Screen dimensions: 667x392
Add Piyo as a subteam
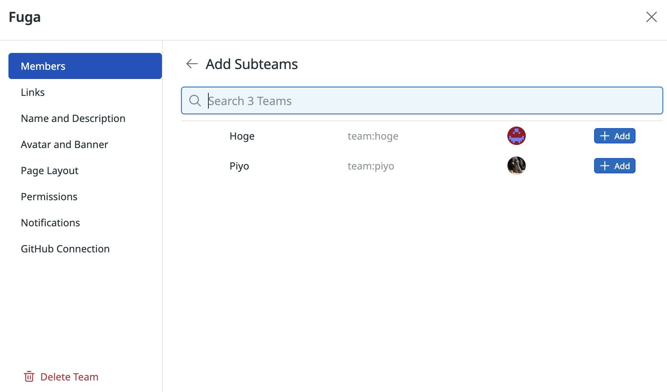tap(614, 166)
